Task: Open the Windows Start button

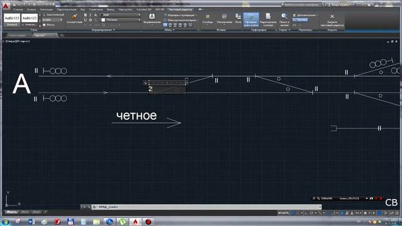Action: (6, 222)
